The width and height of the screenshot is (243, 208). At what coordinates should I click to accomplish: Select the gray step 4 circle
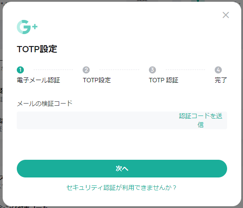(218, 70)
